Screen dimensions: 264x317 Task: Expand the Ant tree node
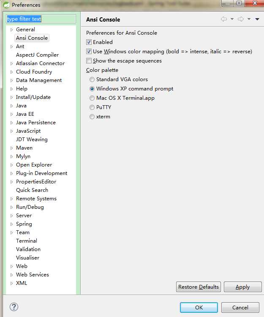pos(11,46)
